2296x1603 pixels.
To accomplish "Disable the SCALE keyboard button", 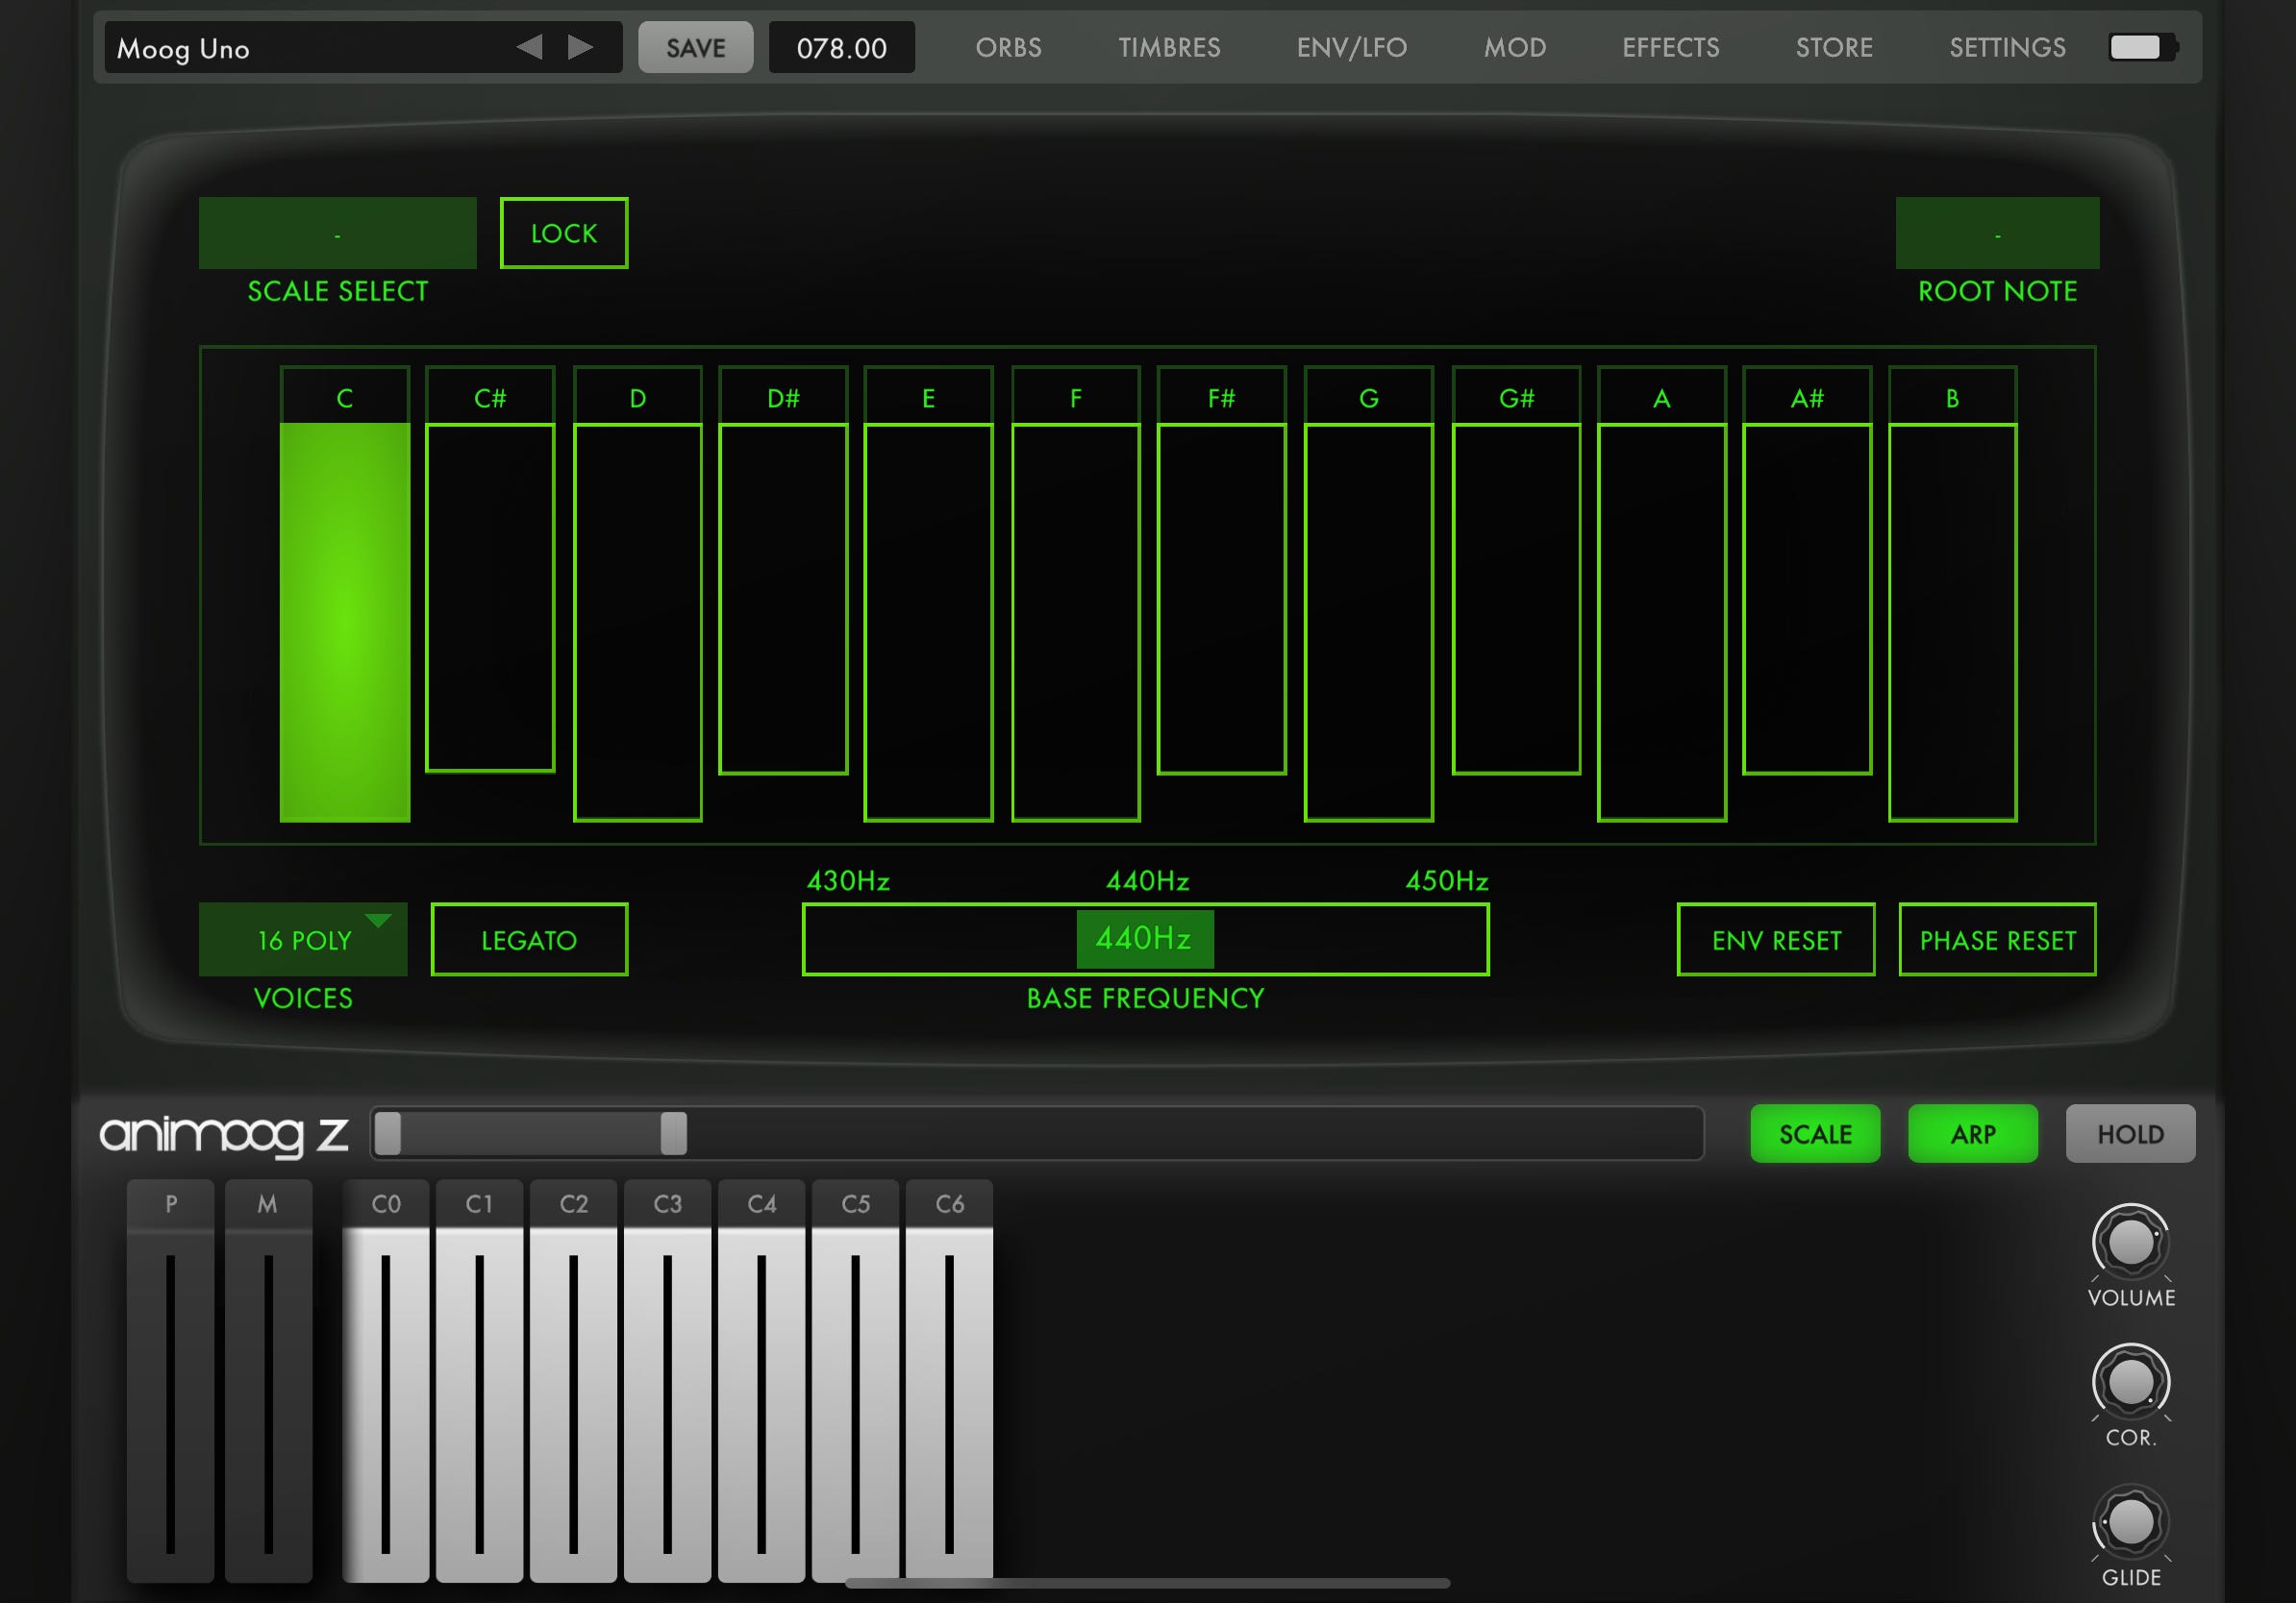I will [1815, 1133].
